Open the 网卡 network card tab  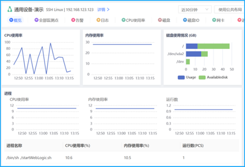tap(218, 20)
